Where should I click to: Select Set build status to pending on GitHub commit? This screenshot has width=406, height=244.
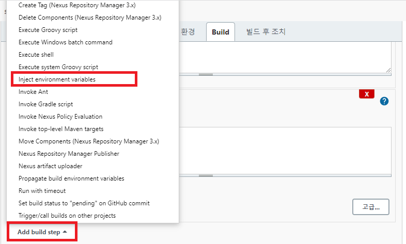(x=84, y=203)
